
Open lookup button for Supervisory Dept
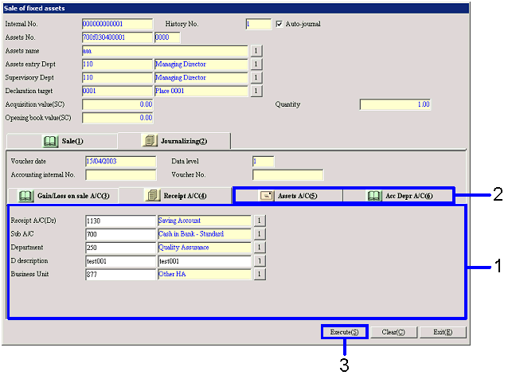[256, 78]
